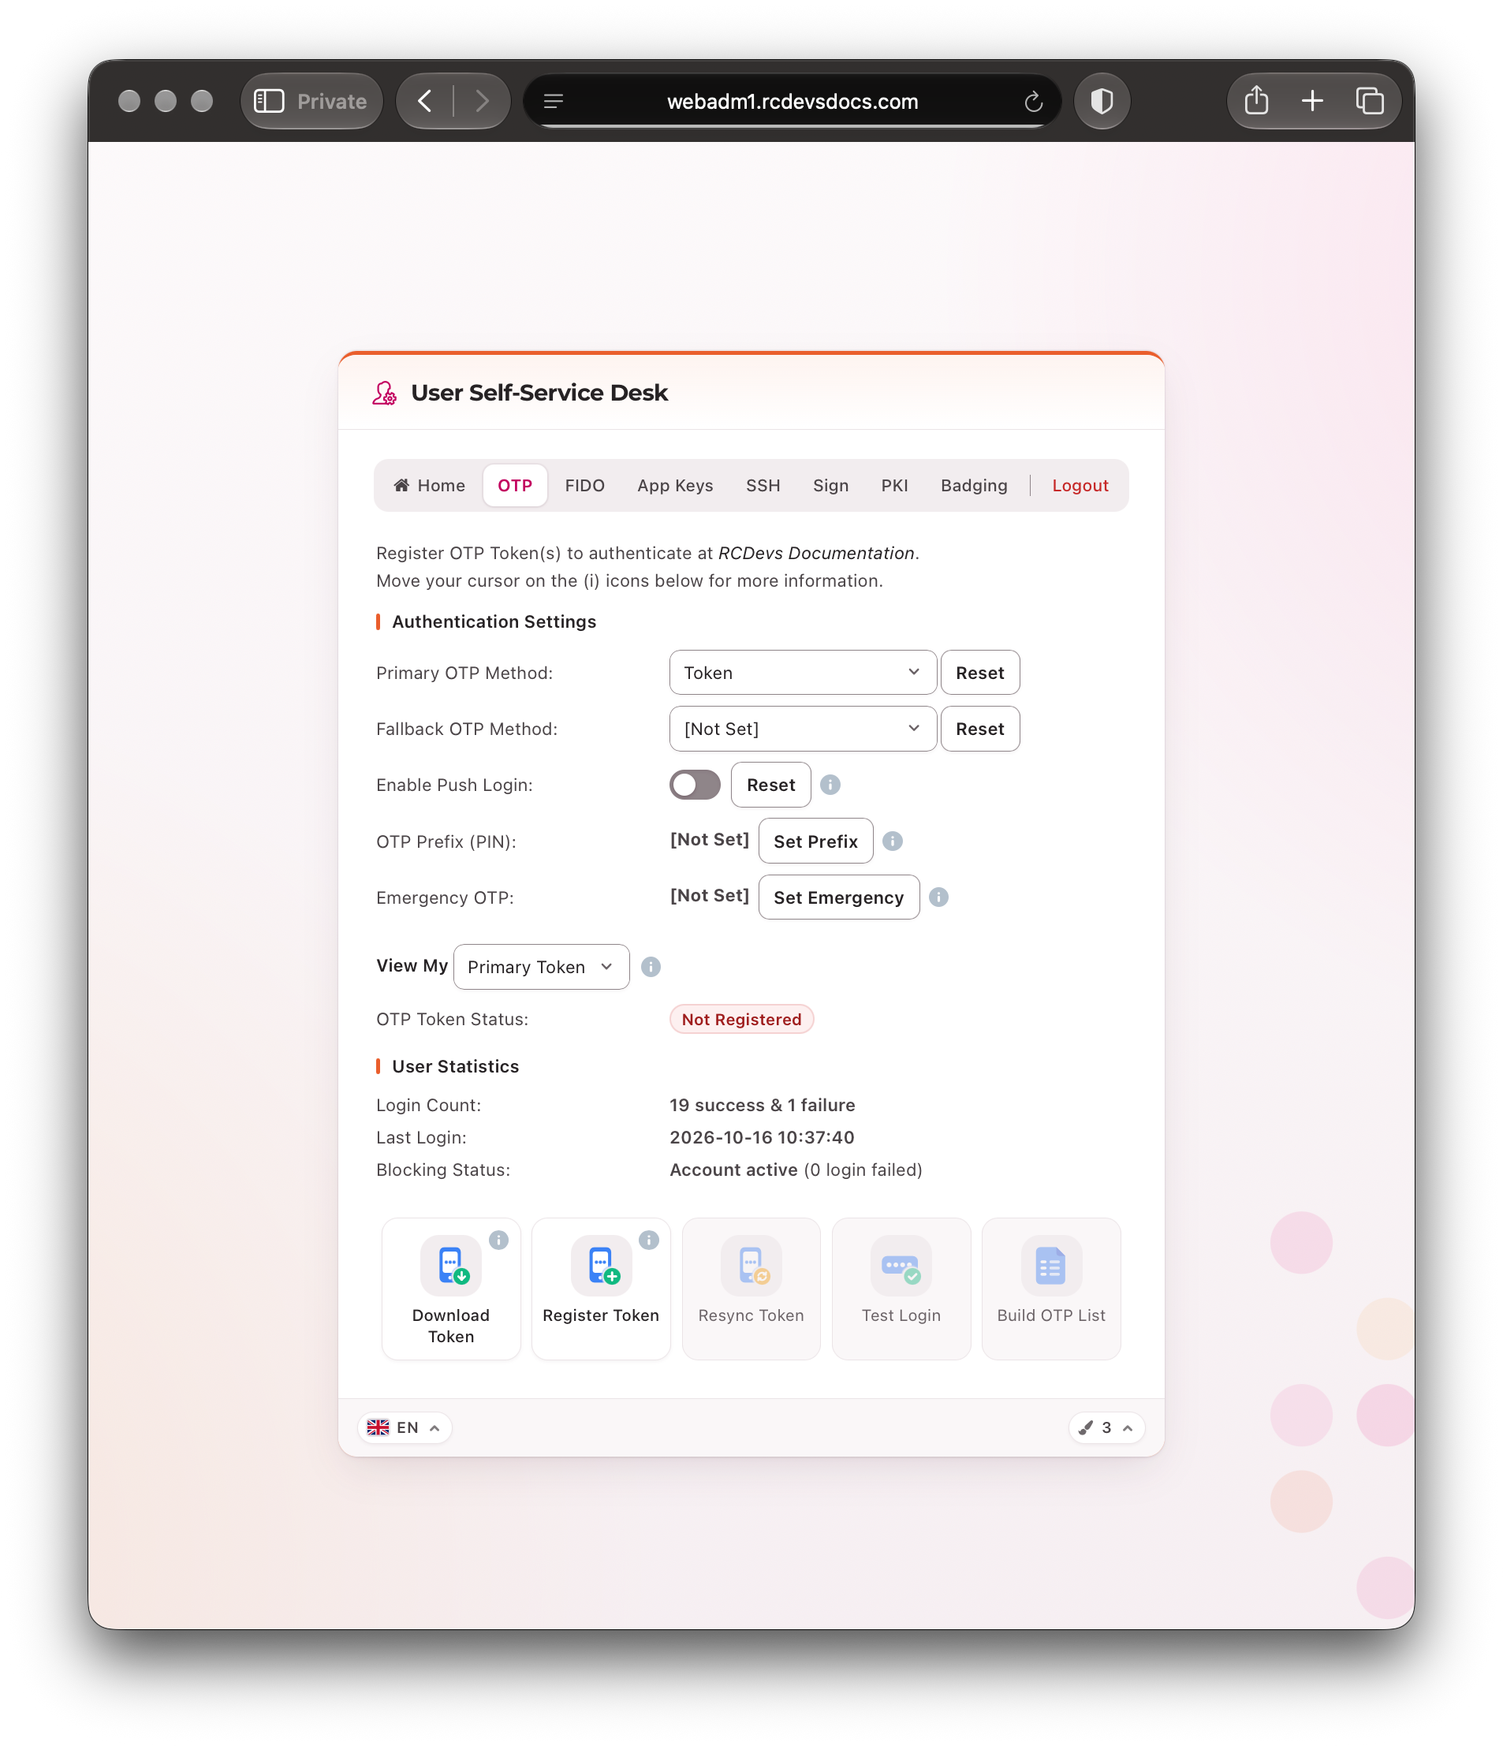
Task: Open Primary OTP Method dropdown
Action: [x=802, y=673]
